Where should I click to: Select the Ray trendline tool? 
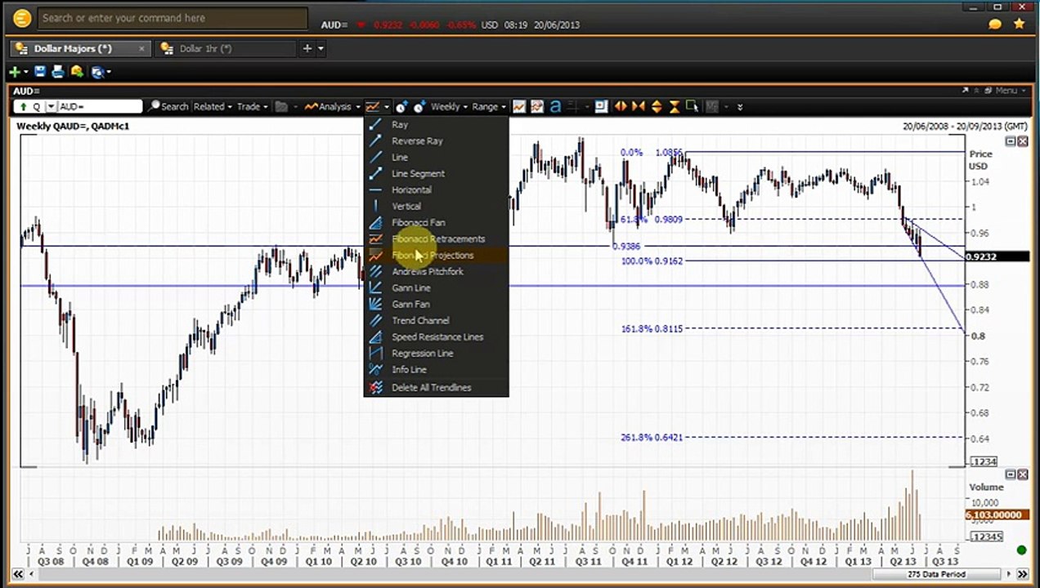point(436,125)
